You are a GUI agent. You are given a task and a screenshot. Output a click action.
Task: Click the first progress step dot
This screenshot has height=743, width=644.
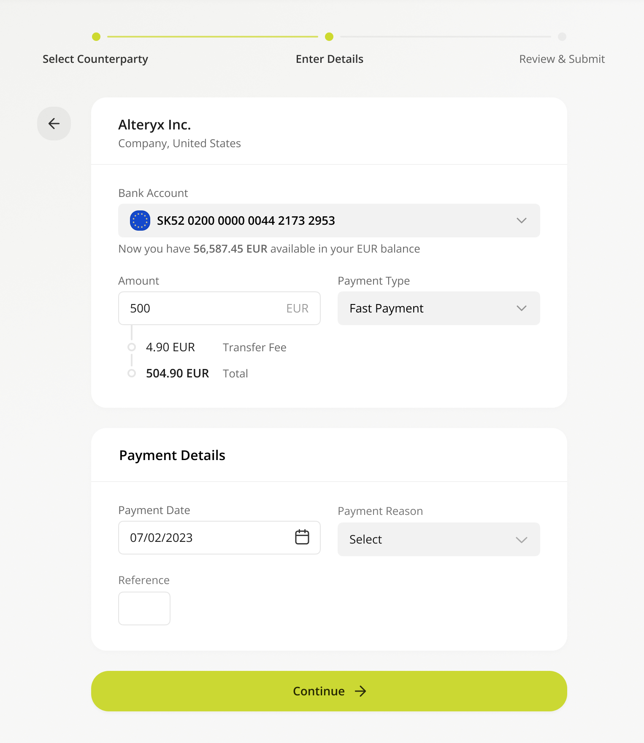click(x=96, y=37)
